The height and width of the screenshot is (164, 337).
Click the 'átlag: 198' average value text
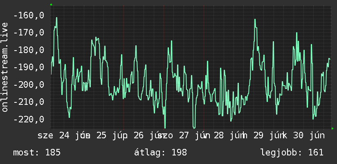161,153
